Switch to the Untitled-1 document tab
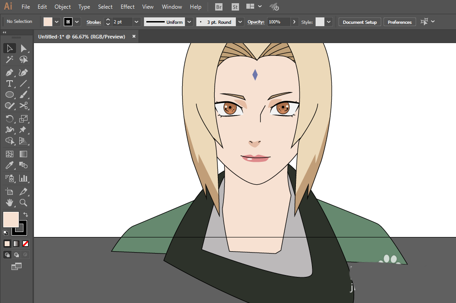 pyautogui.click(x=82, y=37)
